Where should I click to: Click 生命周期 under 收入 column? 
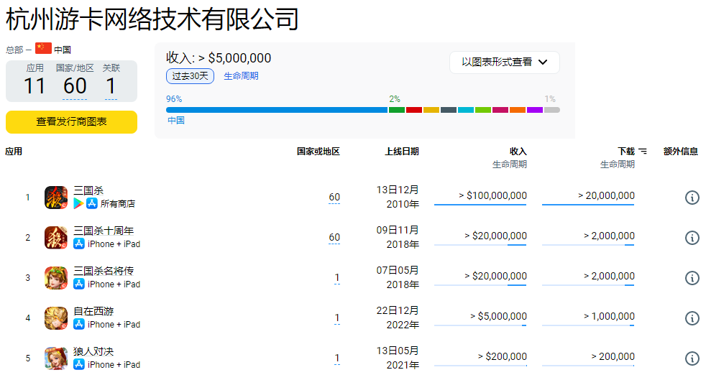509,165
